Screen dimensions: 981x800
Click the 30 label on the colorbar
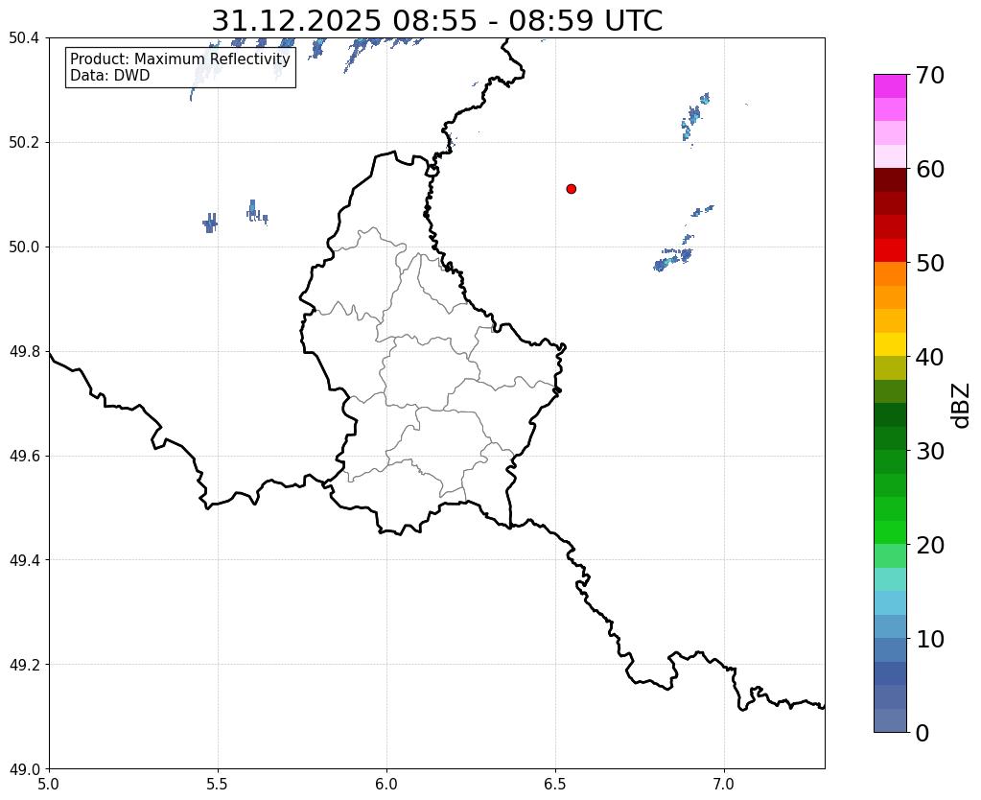[930, 451]
